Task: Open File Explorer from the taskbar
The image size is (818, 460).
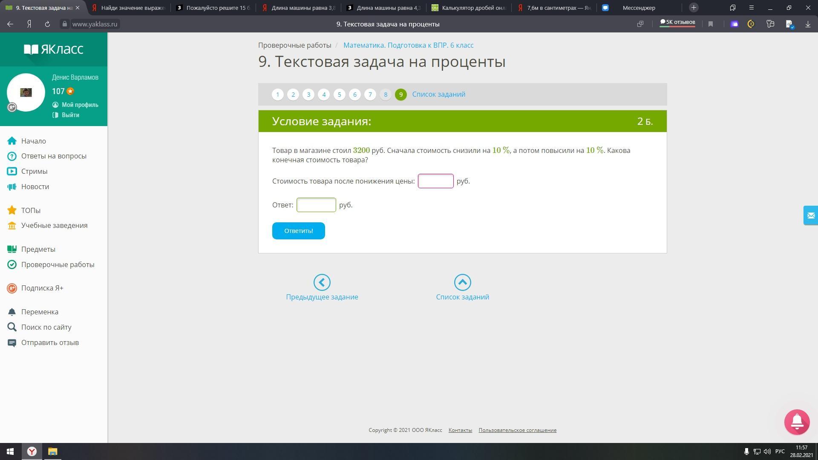Action: (52, 451)
